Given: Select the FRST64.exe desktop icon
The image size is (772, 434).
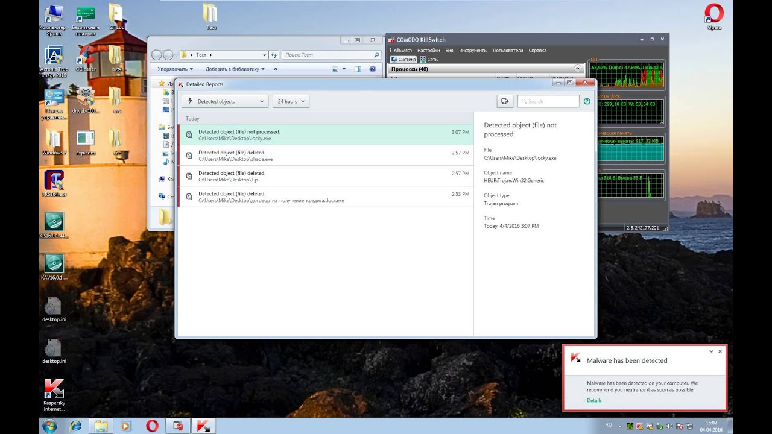Looking at the screenshot, I should [x=54, y=184].
